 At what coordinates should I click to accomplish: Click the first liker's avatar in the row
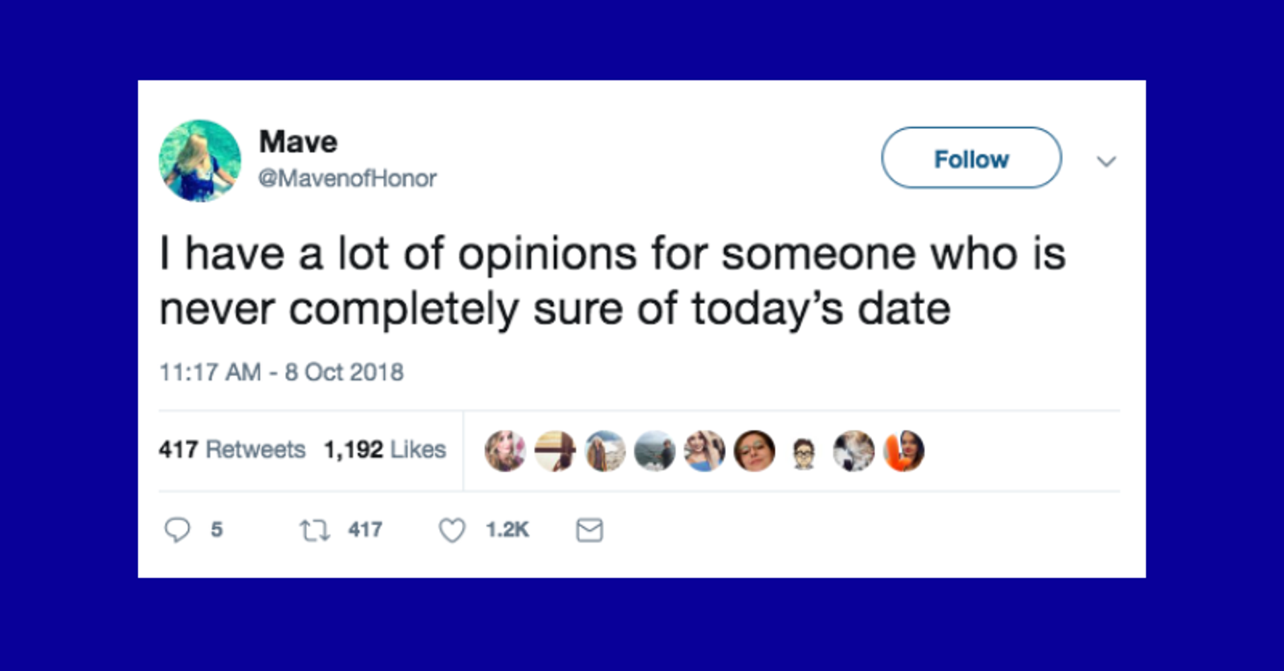(506, 450)
